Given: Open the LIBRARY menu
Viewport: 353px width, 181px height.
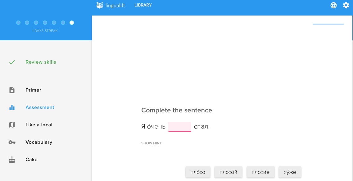Looking at the screenshot, I should (x=143, y=5).
